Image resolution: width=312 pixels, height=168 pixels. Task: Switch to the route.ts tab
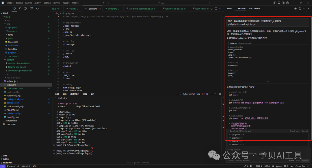72,9
